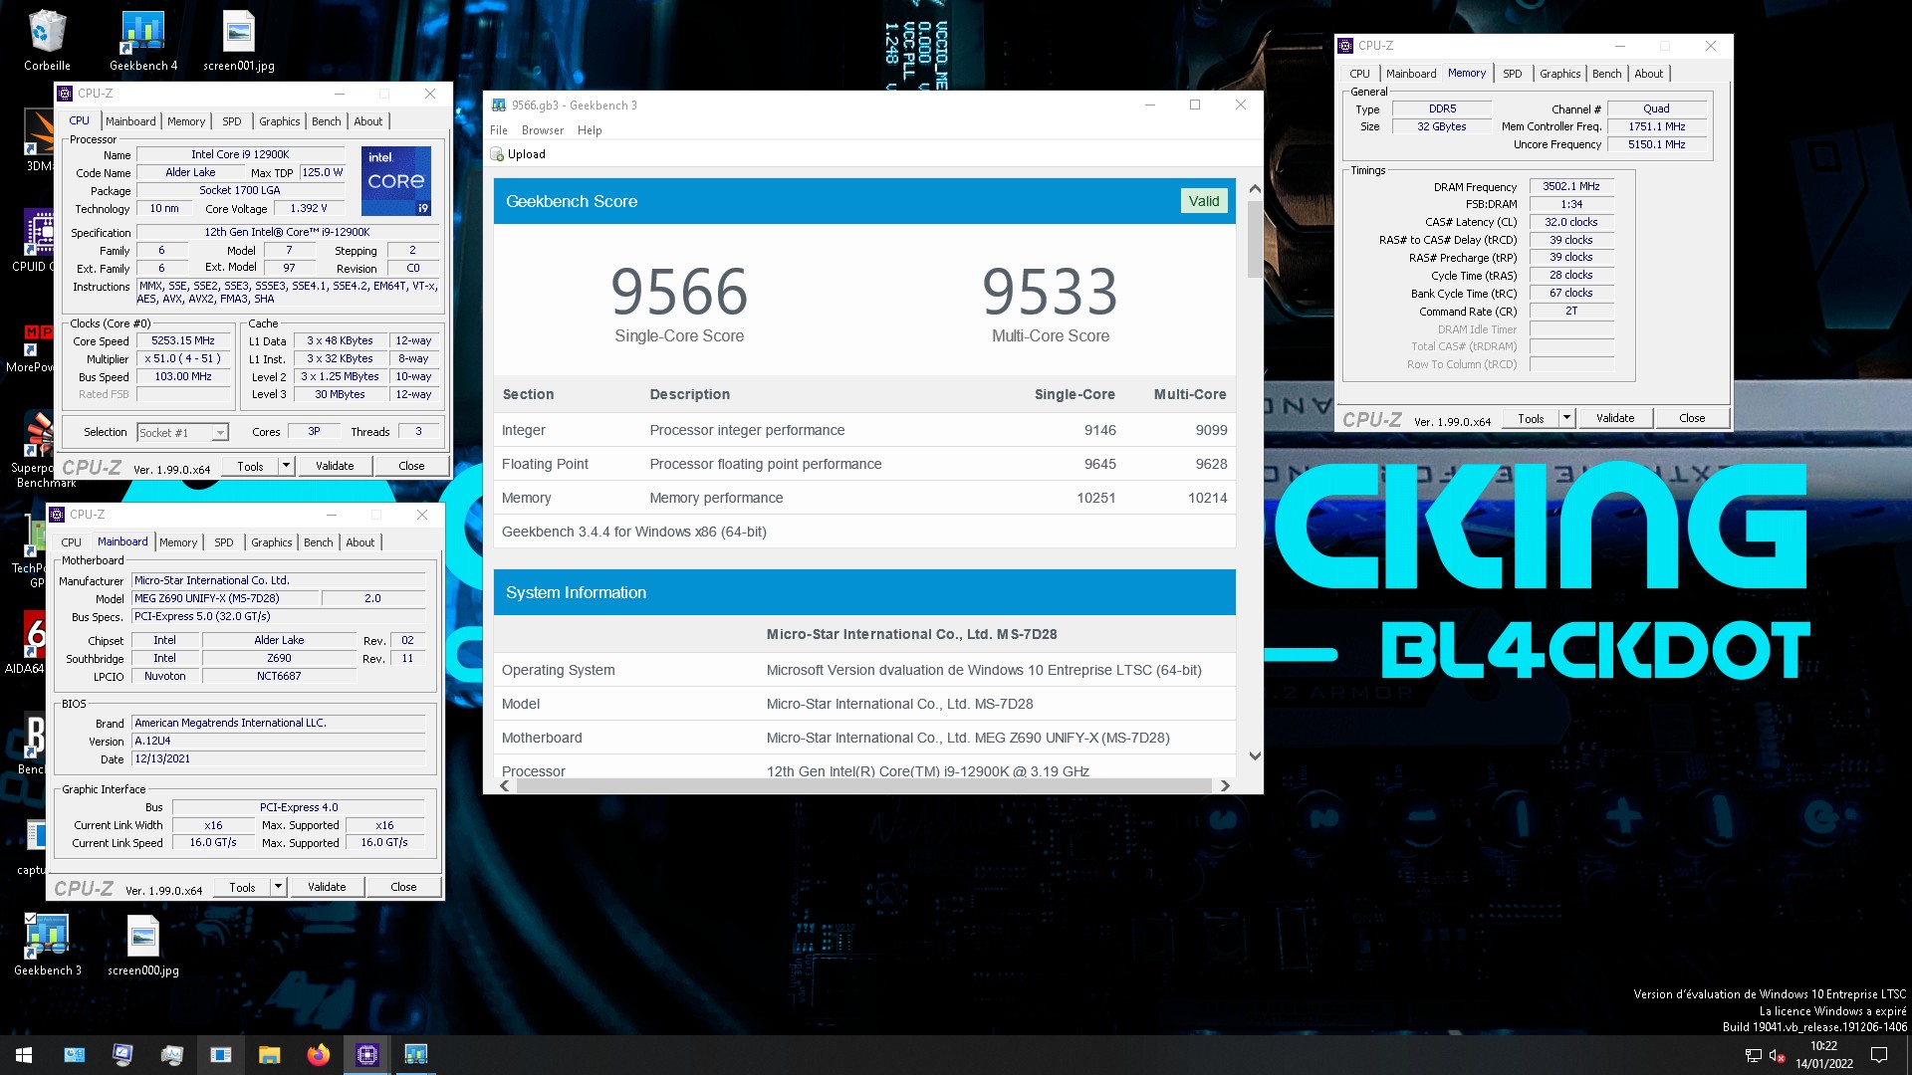The height and width of the screenshot is (1075, 1912).
Task: Click DRAM Frequency 3502.1 MHz value
Action: tap(1571, 186)
